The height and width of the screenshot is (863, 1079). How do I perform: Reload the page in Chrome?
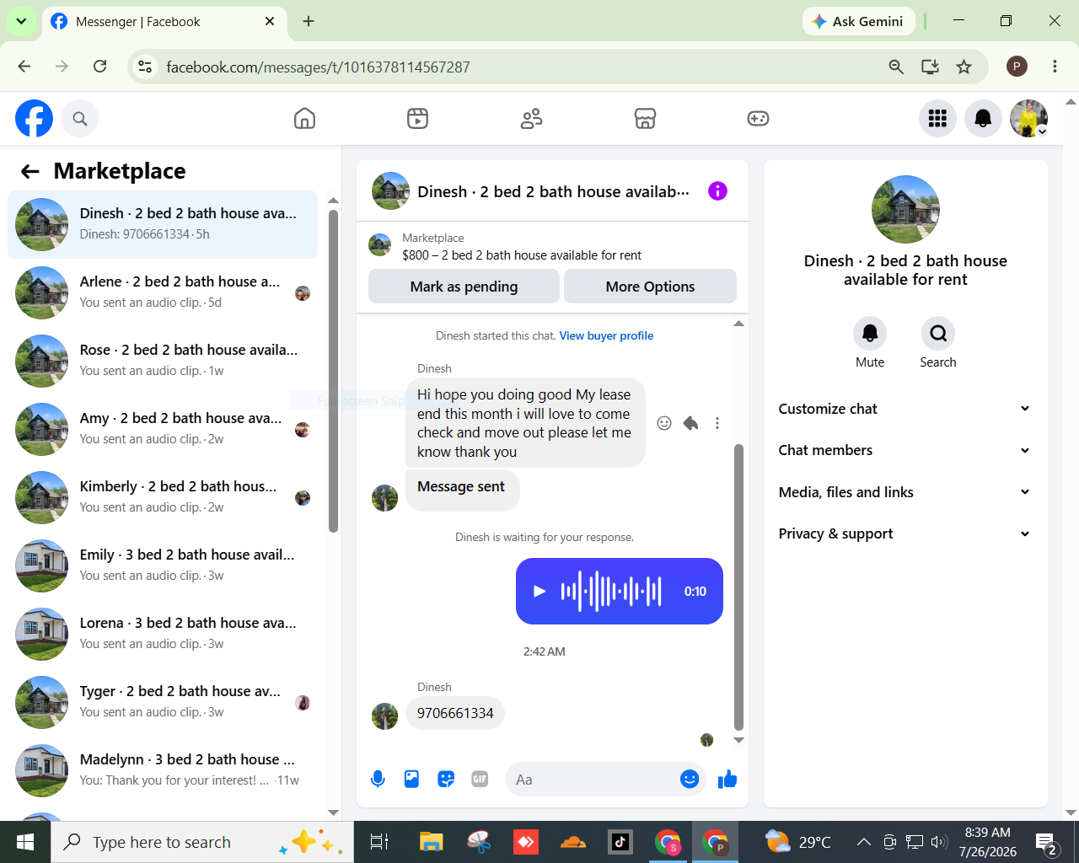pos(99,67)
